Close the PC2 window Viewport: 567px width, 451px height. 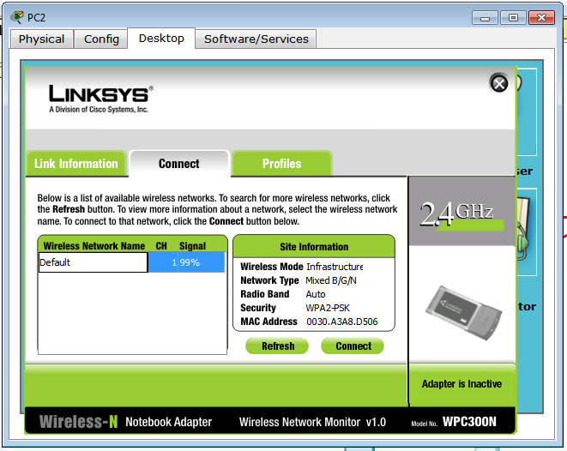[541, 18]
